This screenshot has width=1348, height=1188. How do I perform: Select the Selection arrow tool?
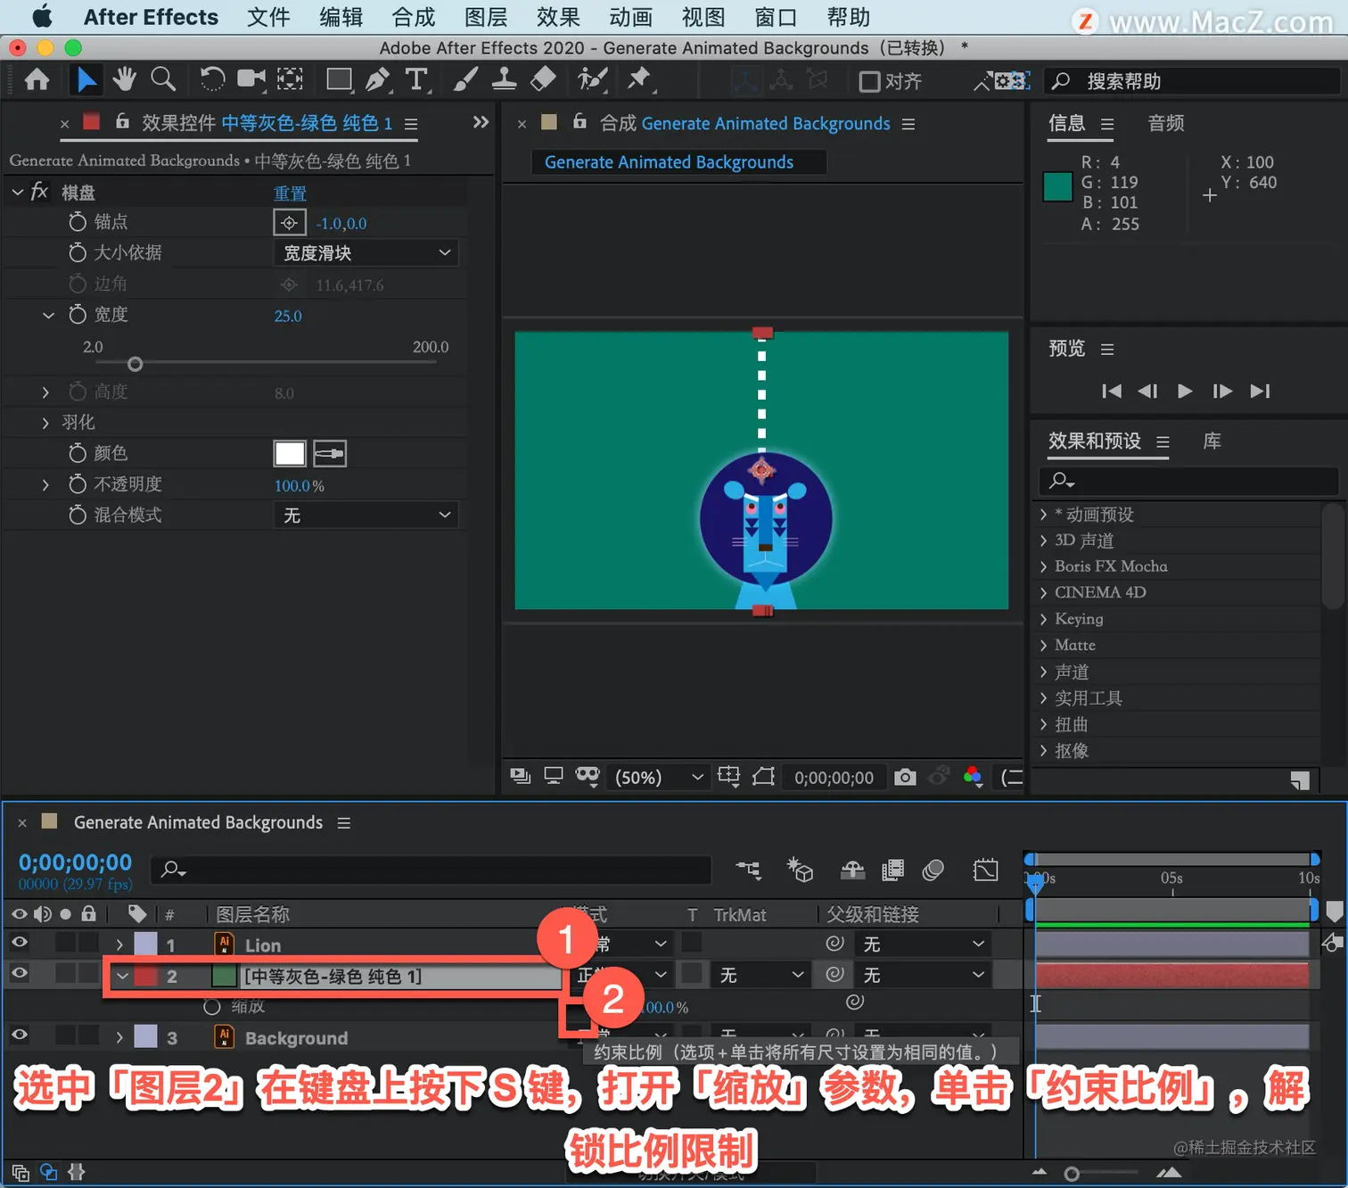86,80
